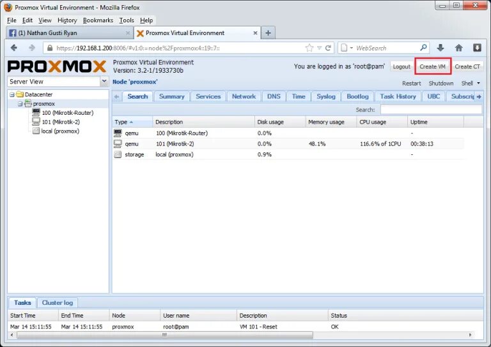Open the search engine selector dropdown

[352, 48]
